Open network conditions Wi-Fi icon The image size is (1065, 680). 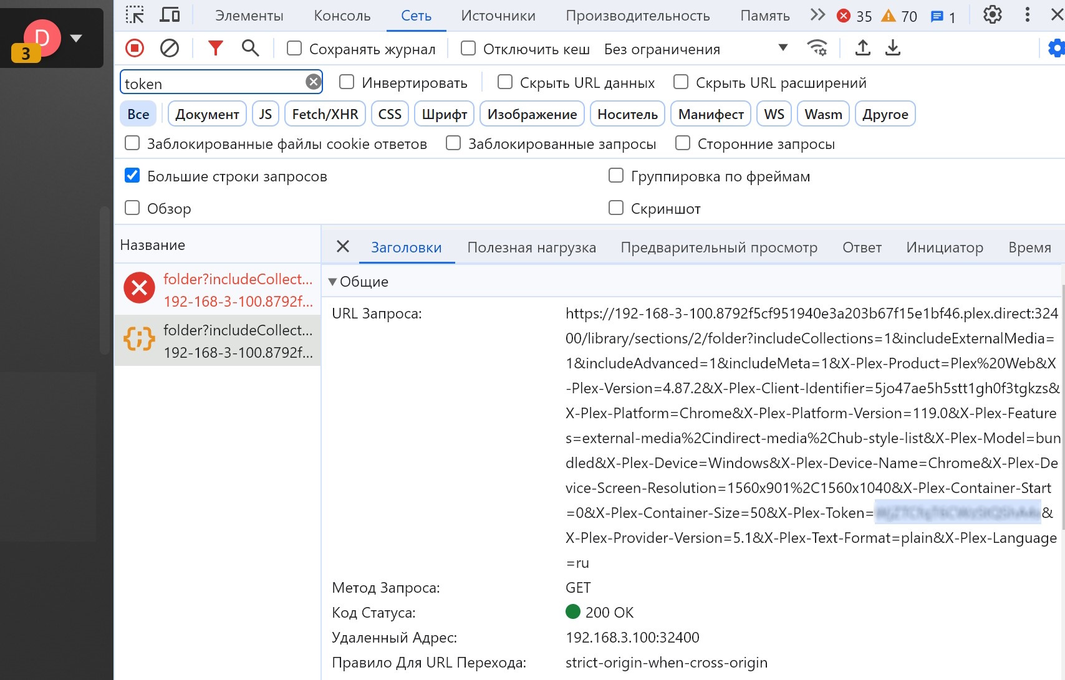click(x=817, y=48)
